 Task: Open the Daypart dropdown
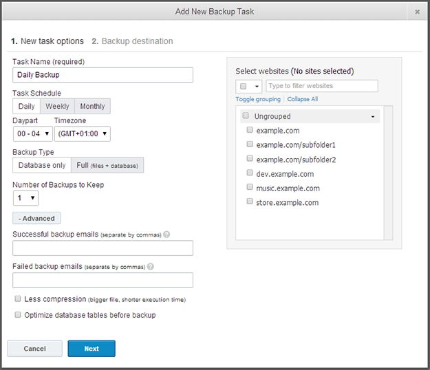32,134
